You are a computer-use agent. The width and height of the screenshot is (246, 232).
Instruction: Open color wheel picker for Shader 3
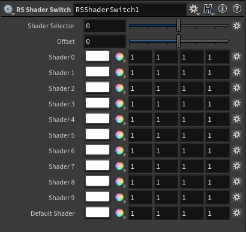119,104
